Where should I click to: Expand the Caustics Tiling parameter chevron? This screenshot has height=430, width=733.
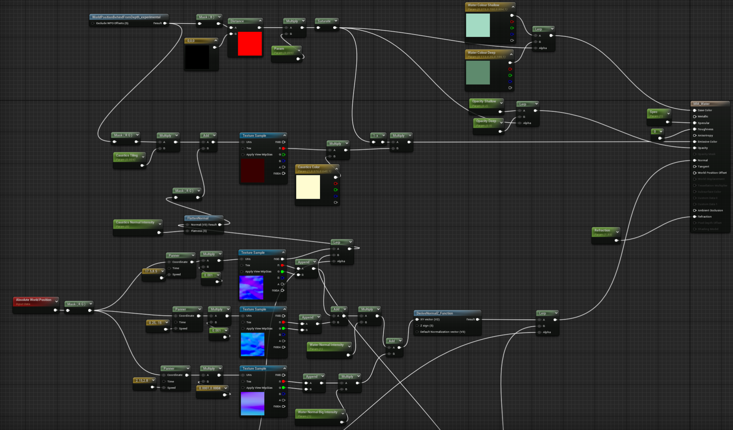coord(143,157)
